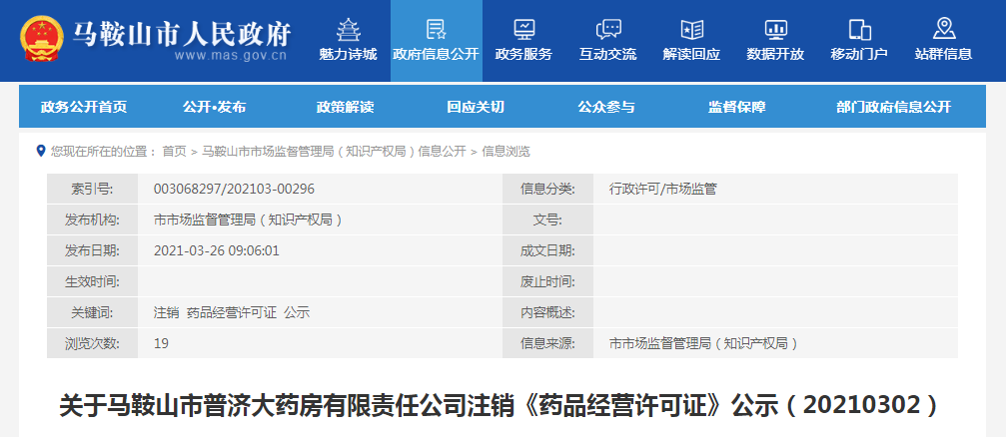Click publish date 2021-03-26 09:06:01

[217, 250]
